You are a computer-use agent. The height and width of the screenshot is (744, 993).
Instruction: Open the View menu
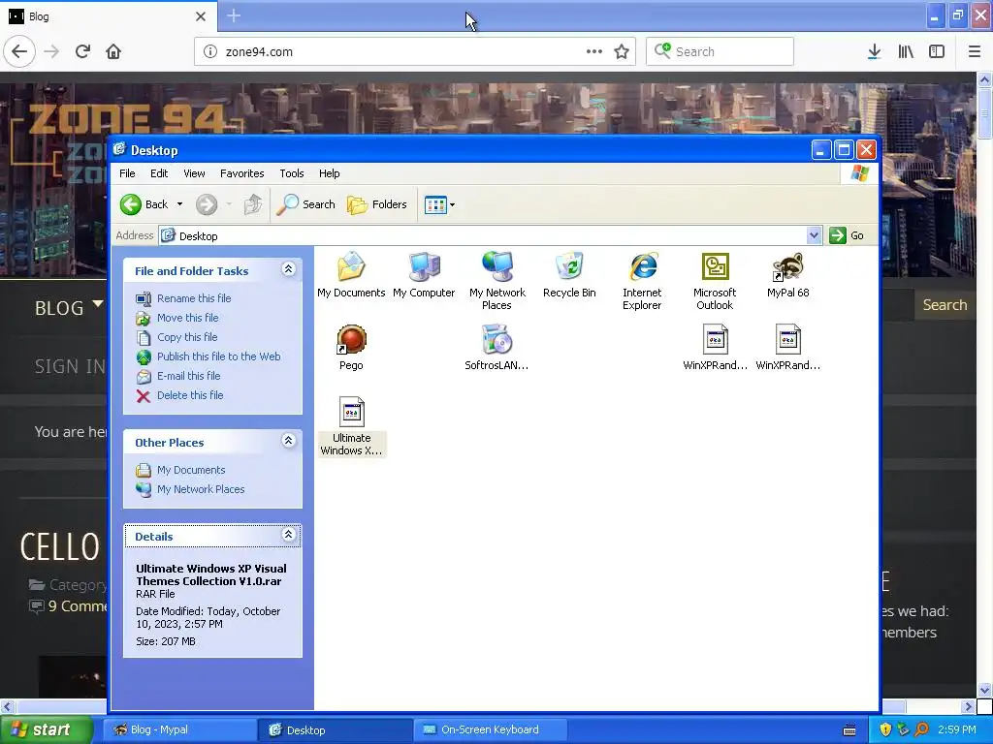(x=194, y=173)
